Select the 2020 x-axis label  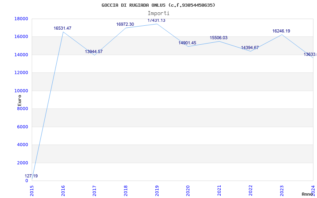(188, 190)
